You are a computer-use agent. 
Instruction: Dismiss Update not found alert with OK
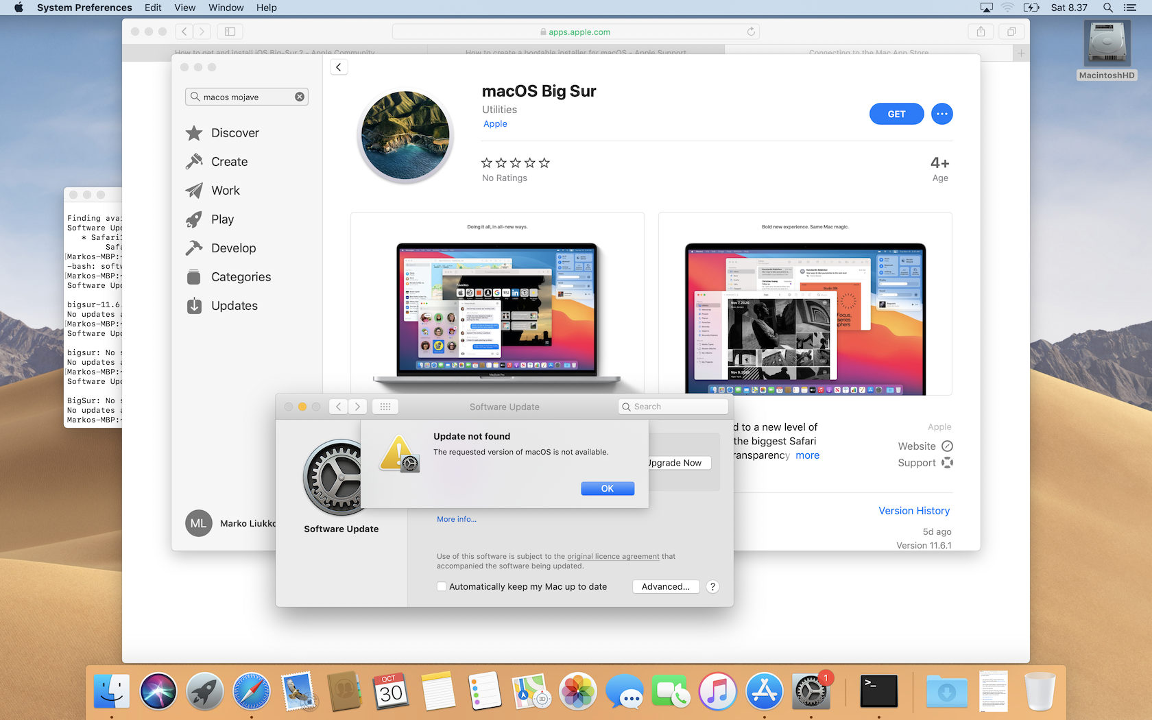608,488
